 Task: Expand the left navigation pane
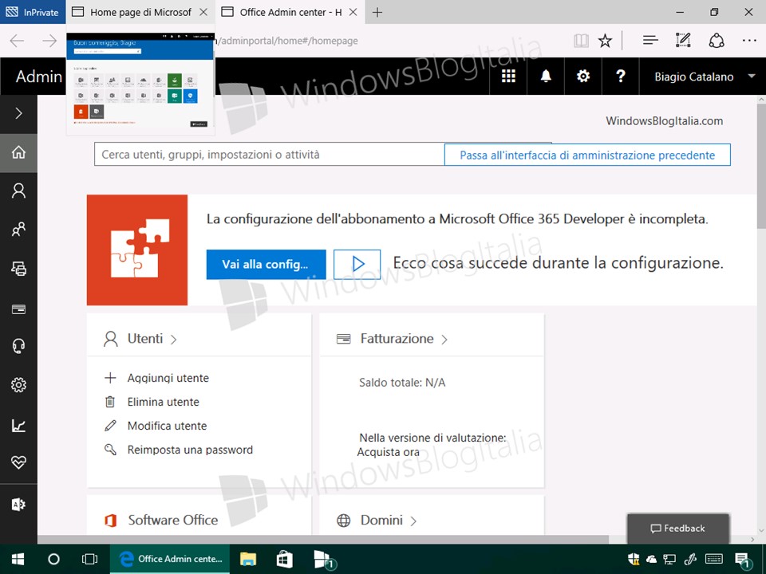coord(18,113)
